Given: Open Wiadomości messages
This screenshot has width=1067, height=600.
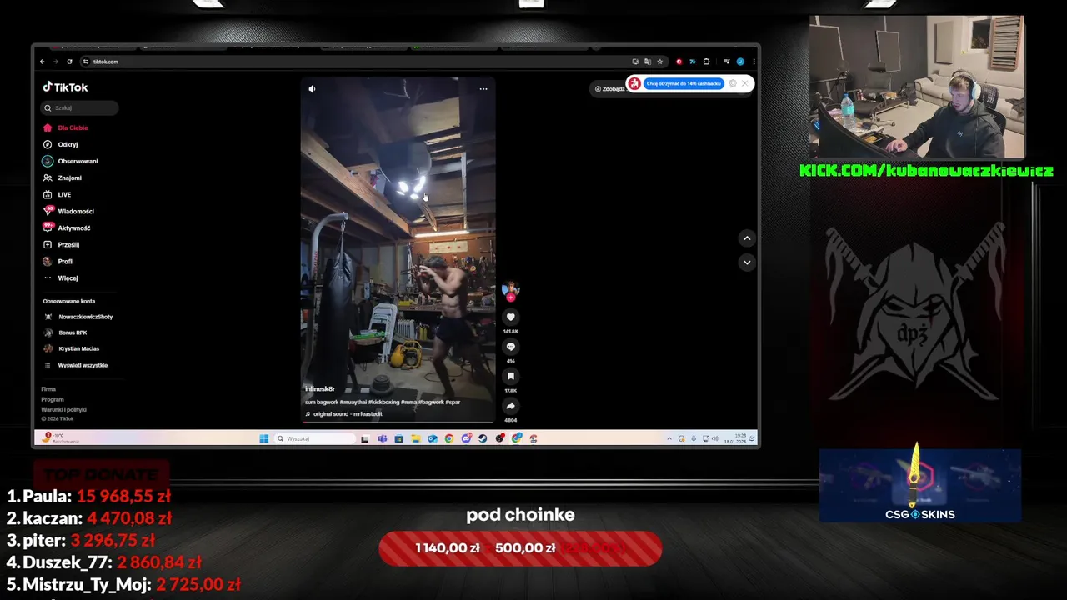Looking at the screenshot, I should click(x=68, y=211).
